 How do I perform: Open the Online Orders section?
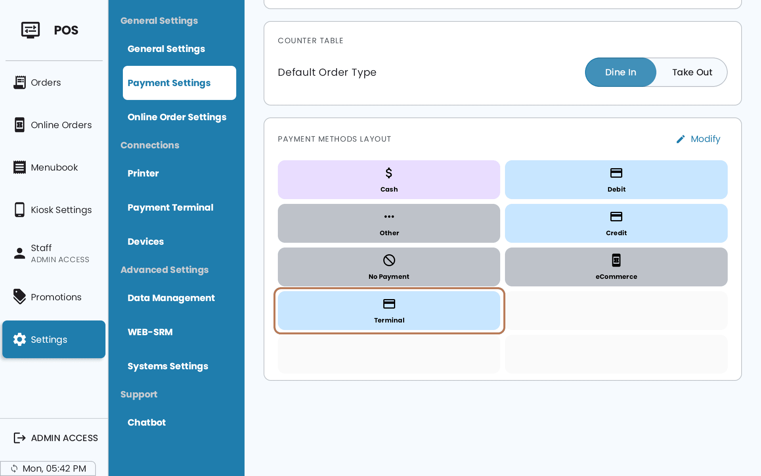tap(54, 125)
